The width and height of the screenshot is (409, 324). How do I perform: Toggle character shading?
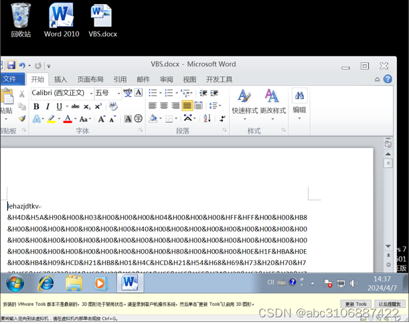128,119
